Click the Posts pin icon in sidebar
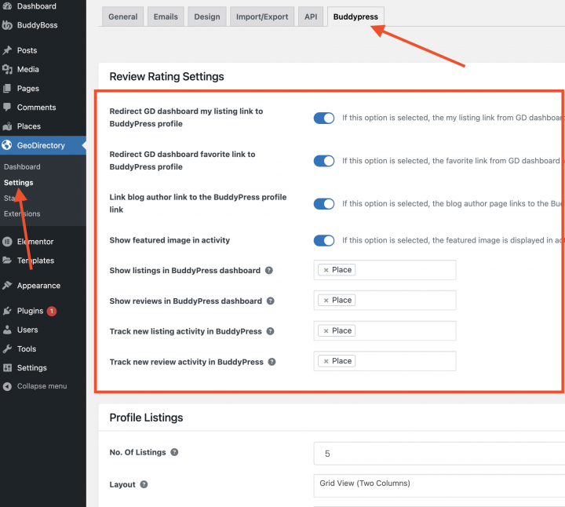The image size is (565, 507). tap(7, 50)
